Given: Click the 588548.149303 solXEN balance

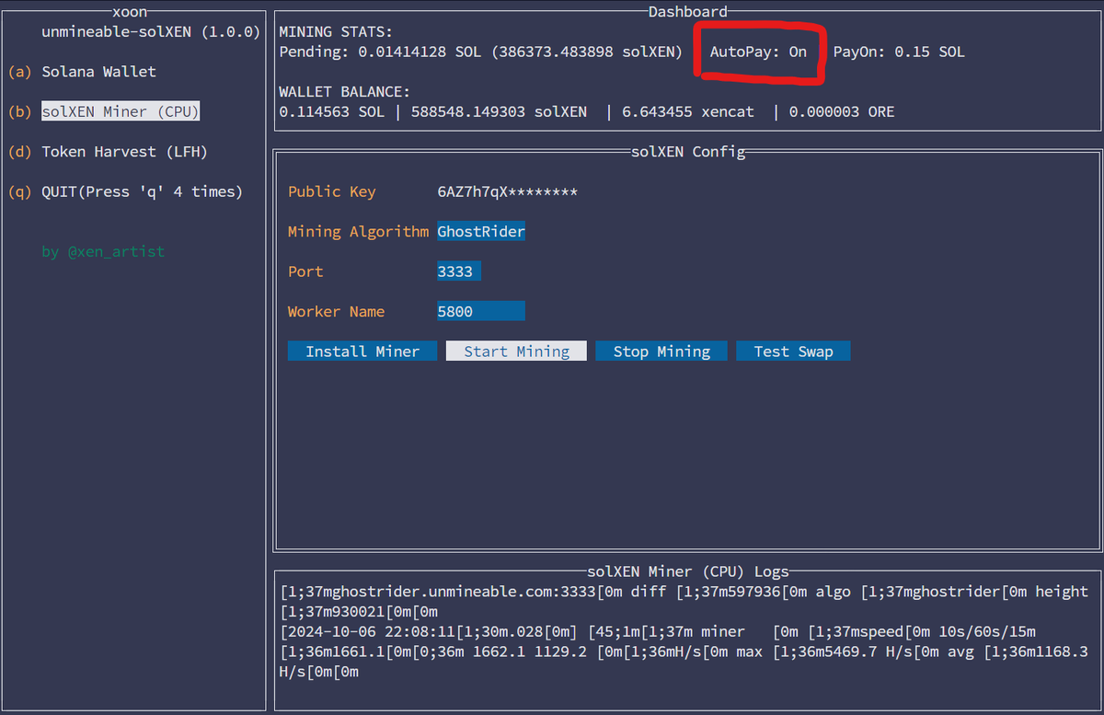Looking at the screenshot, I should (x=499, y=111).
